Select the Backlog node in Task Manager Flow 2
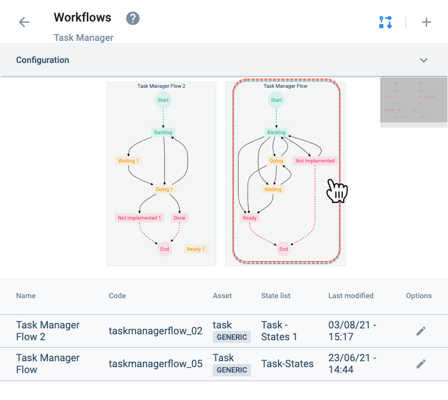The height and width of the screenshot is (400, 448). tap(163, 132)
